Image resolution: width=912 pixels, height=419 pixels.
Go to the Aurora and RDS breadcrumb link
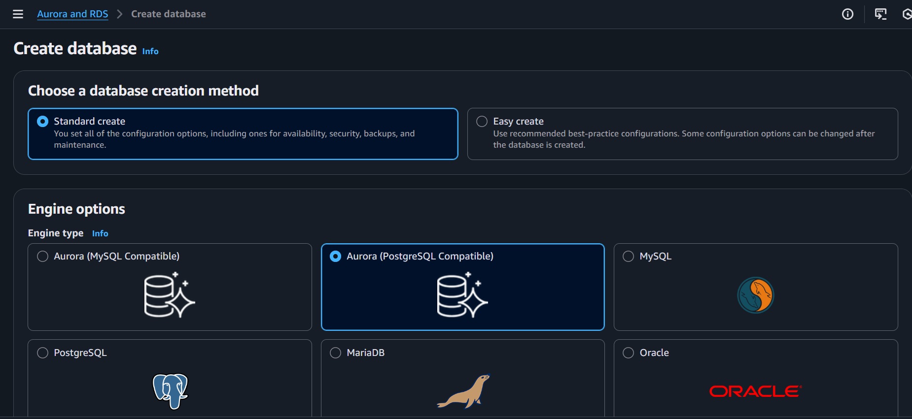click(72, 14)
